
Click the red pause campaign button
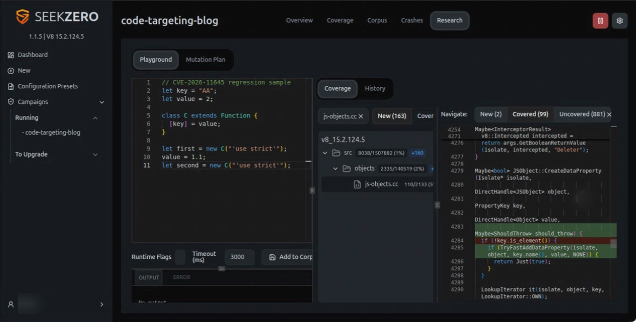point(600,21)
